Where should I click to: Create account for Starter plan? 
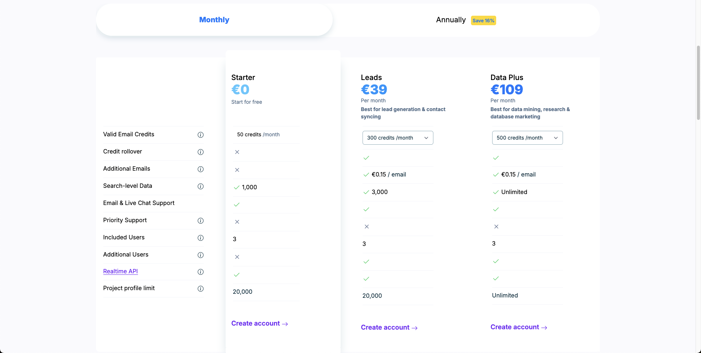point(260,323)
